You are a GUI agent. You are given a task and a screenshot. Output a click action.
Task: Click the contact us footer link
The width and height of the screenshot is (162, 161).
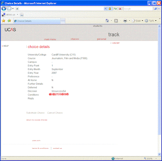[58, 148]
